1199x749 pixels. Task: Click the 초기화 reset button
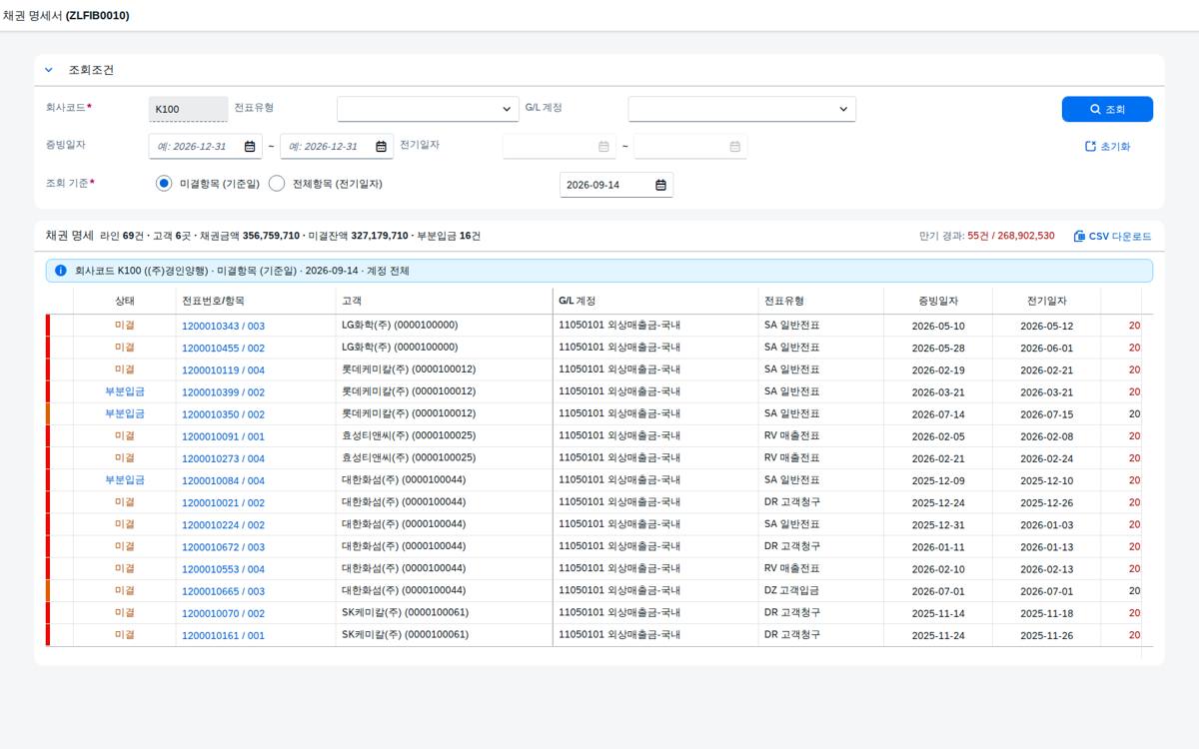pyautogui.click(x=1107, y=146)
